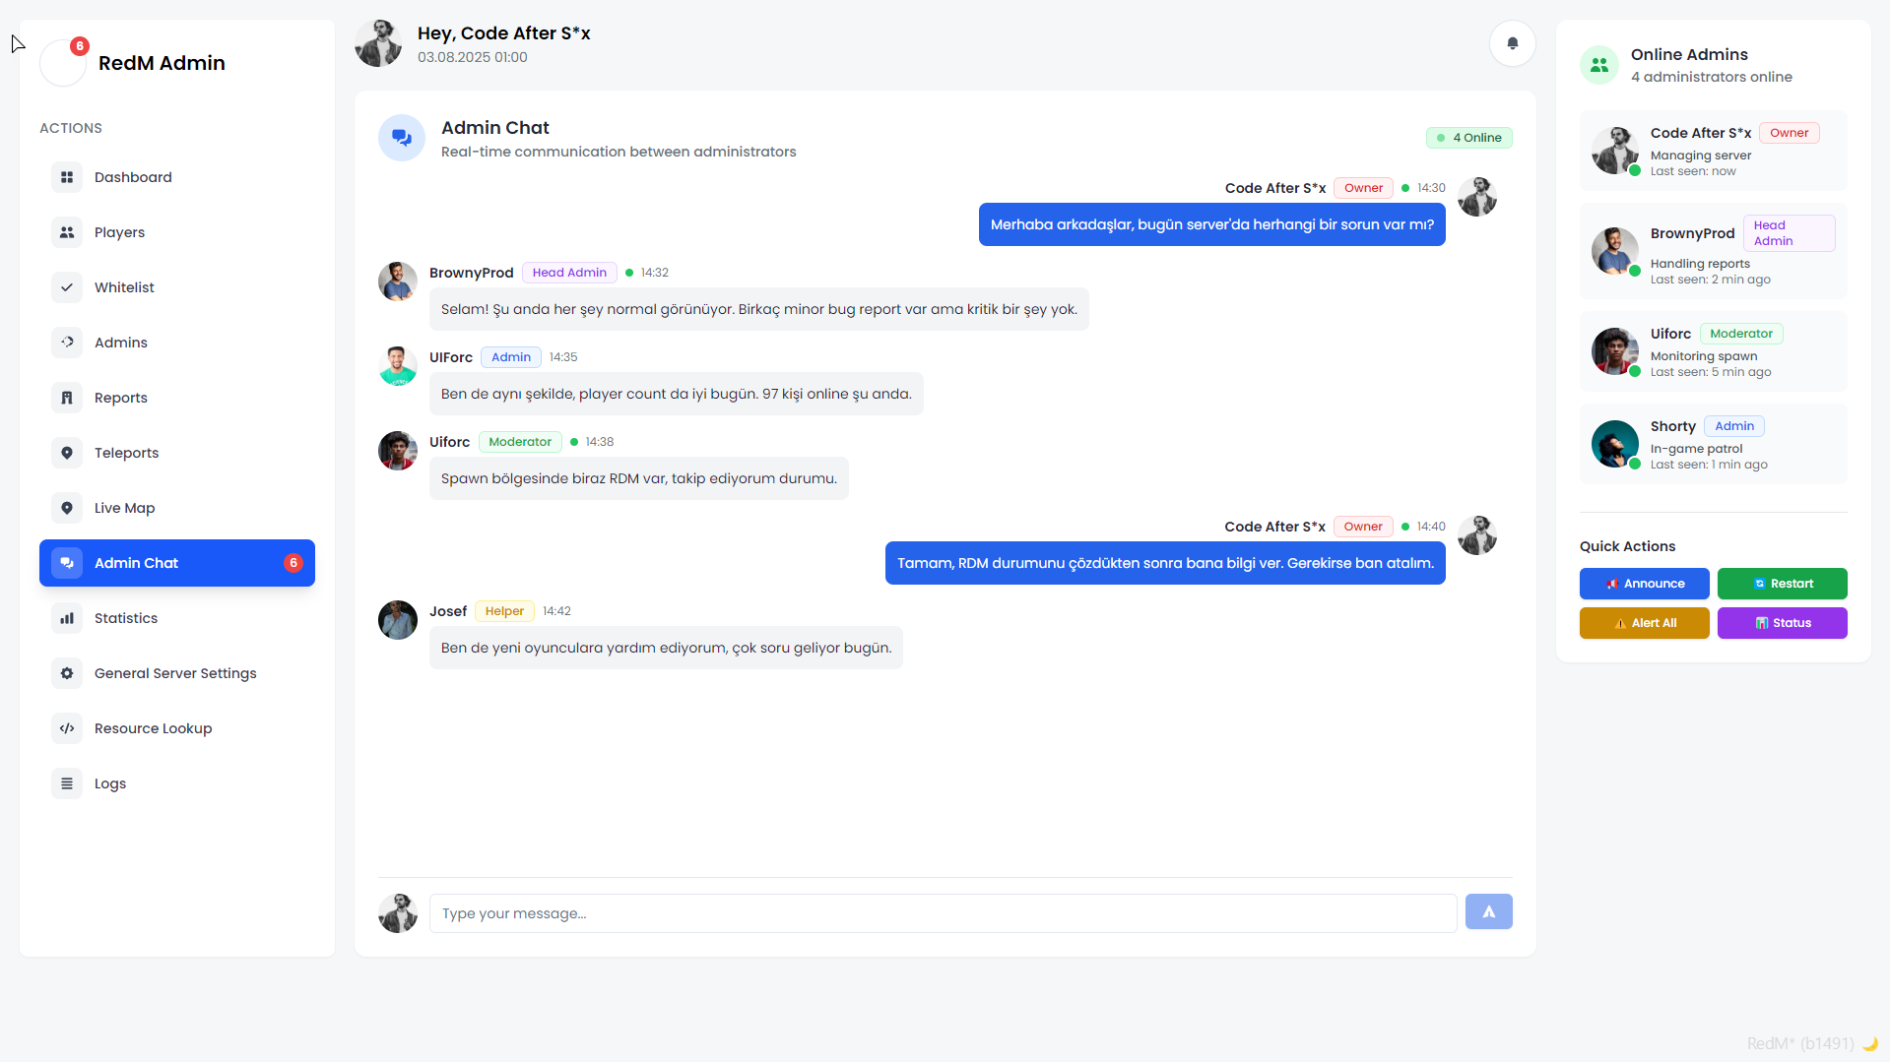The width and height of the screenshot is (1890, 1062).
Task: Click the Whitelist checkmark icon
Action: 67,287
